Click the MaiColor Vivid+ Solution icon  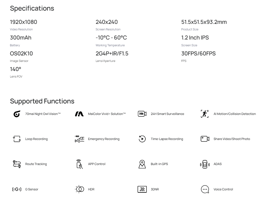click(x=79, y=114)
